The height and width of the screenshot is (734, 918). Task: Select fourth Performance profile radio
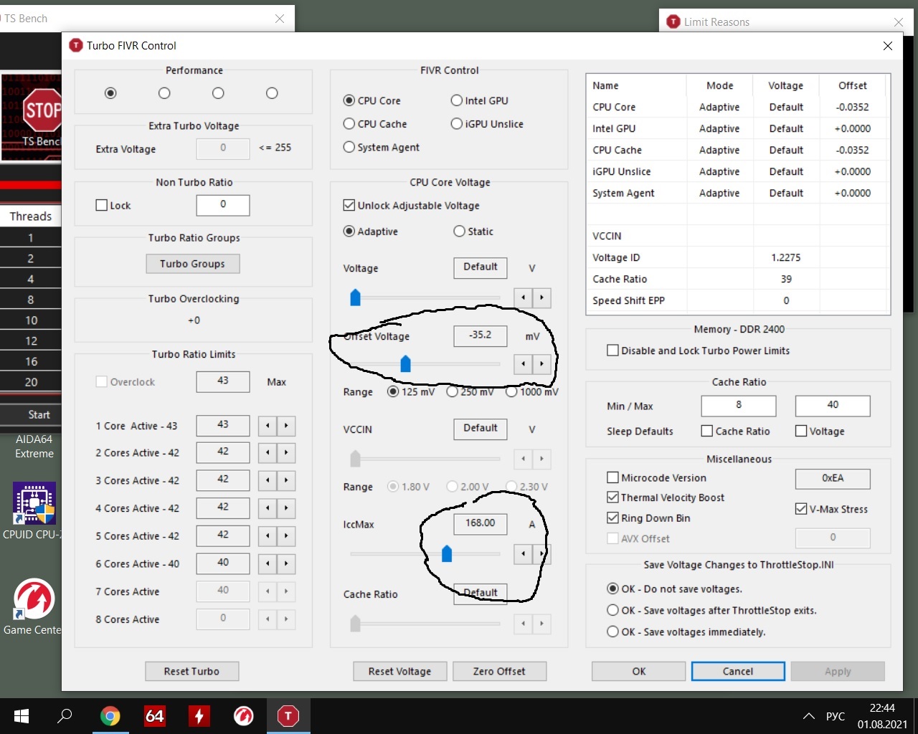coord(272,93)
